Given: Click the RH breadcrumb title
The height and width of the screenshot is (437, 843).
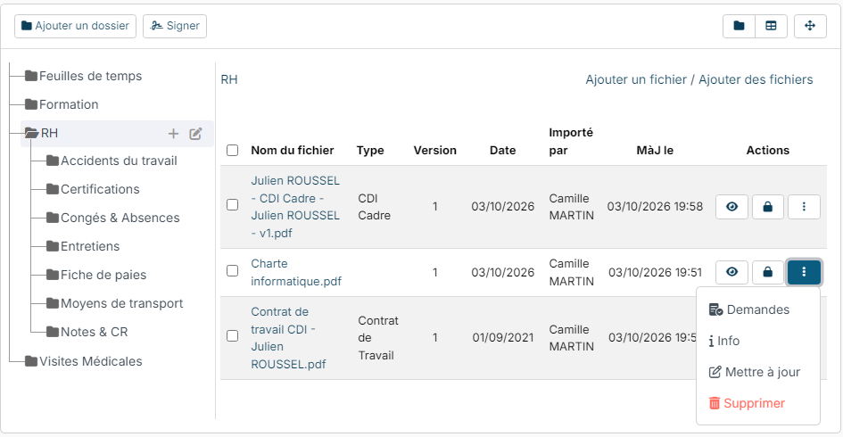Looking at the screenshot, I should 229,79.
